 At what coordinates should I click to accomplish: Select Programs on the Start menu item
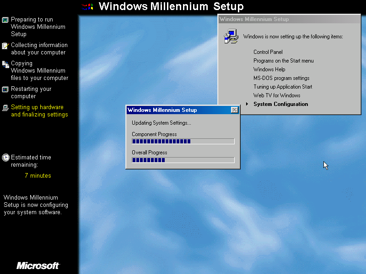[284, 61]
